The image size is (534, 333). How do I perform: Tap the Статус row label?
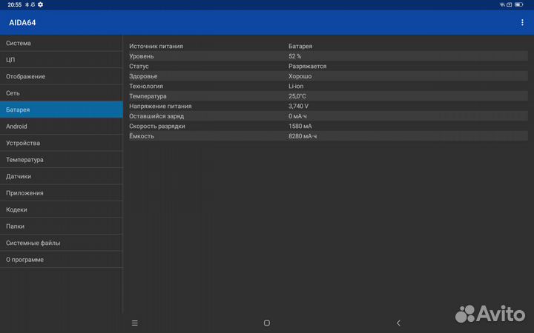[139, 67]
